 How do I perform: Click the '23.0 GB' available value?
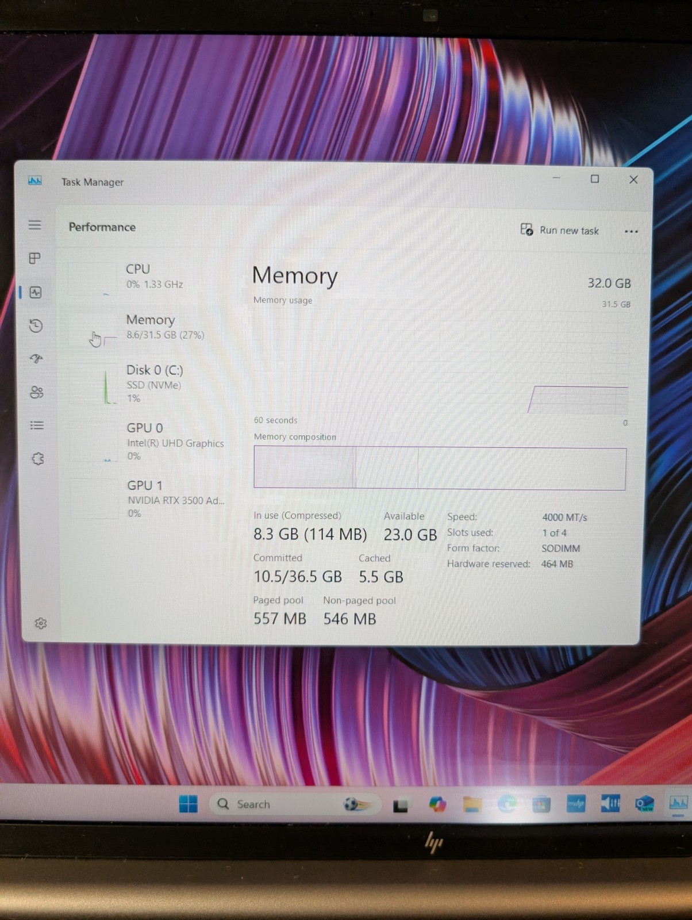coord(410,535)
